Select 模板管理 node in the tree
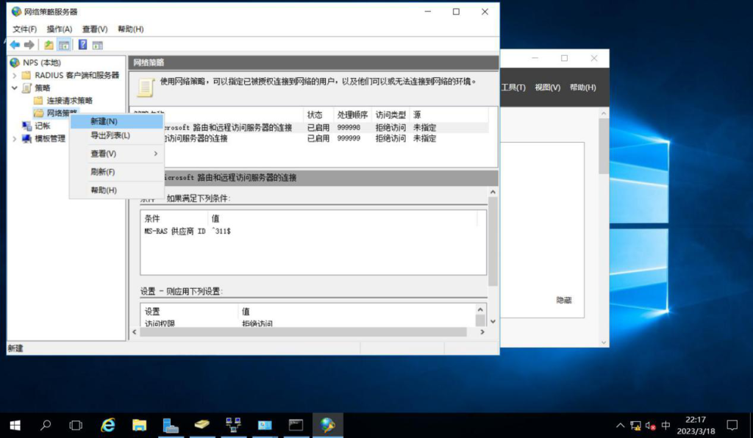753x438 pixels. pos(50,138)
